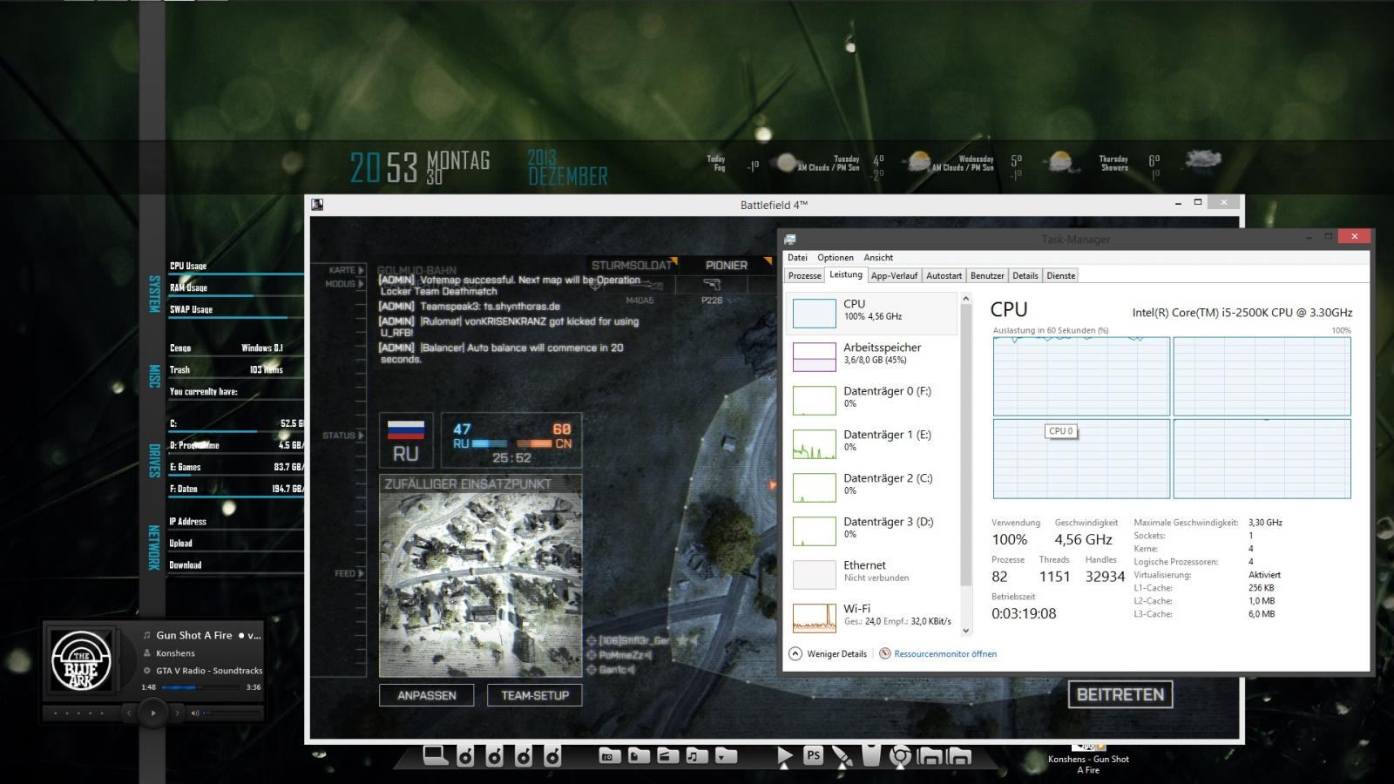
Task: Select Datenträger 2 (C:) in performance list
Action: click(871, 486)
